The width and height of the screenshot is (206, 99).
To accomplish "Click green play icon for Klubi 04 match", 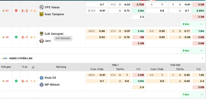I will click(16, 81).
